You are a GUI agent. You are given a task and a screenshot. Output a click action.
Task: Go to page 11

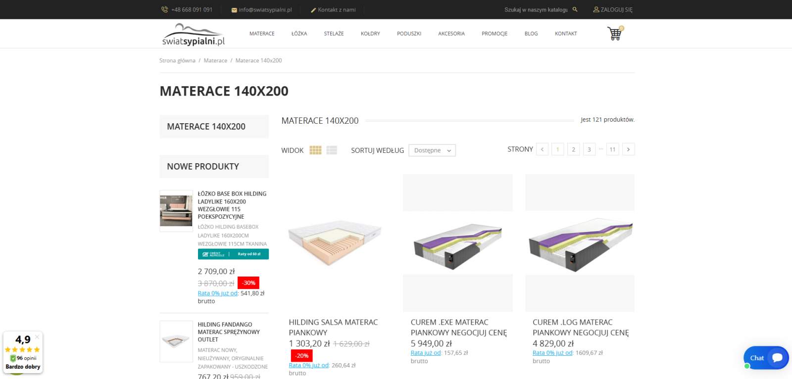(x=613, y=149)
